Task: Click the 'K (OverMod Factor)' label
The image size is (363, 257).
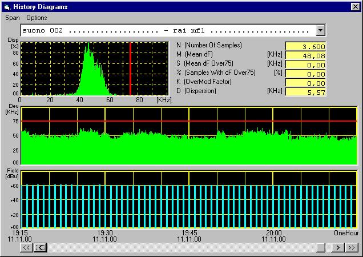Action: 204,82
